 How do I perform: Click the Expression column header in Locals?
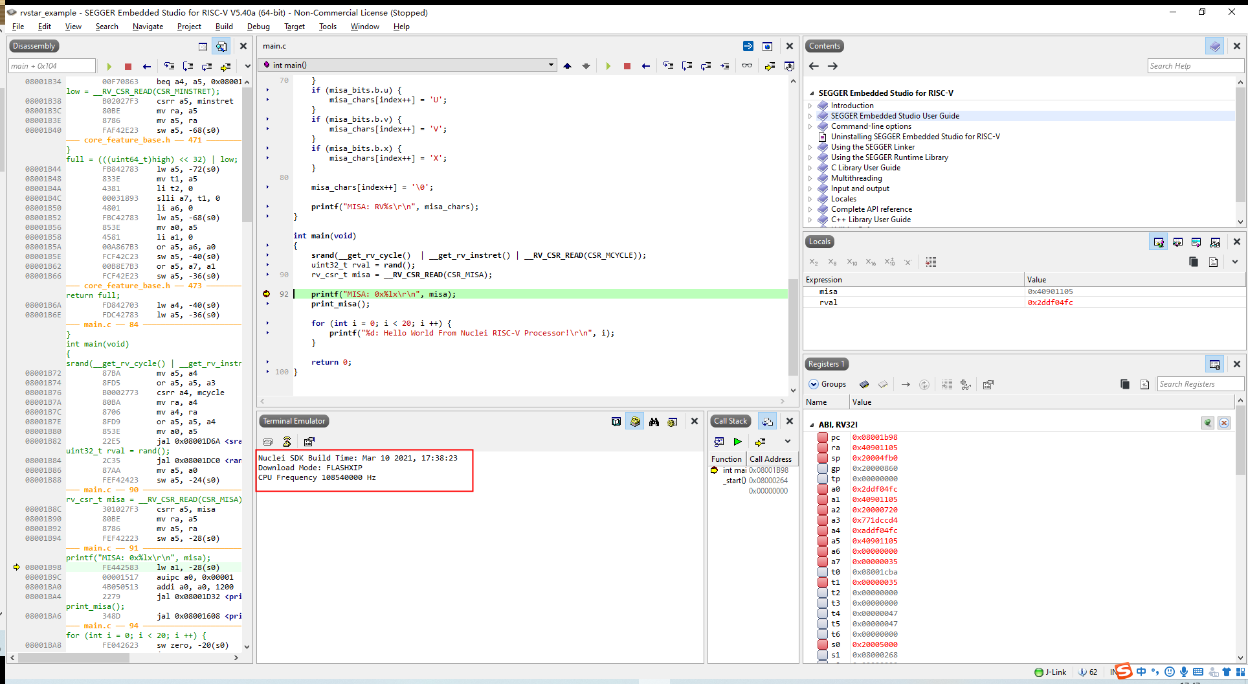(x=913, y=280)
